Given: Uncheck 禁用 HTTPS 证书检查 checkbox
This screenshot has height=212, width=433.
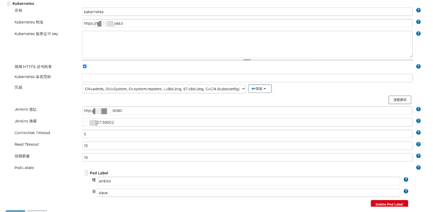Looking at the screenshot, I should pos(85,66).
